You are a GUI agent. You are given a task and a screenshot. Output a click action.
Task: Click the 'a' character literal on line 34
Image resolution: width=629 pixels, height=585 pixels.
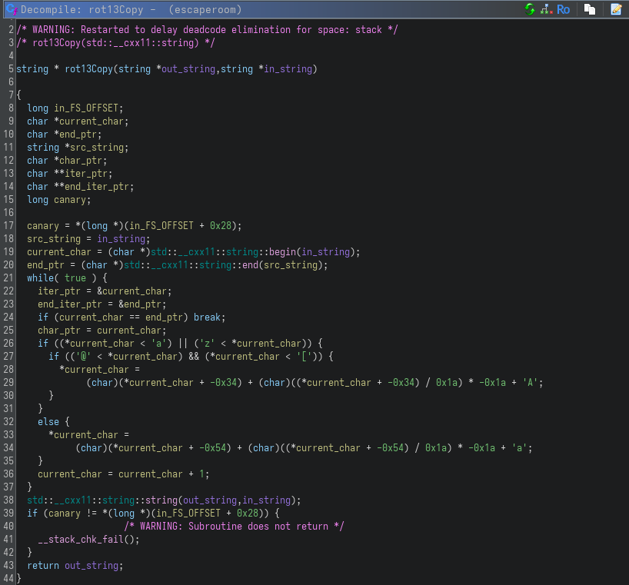coord(520,448)
